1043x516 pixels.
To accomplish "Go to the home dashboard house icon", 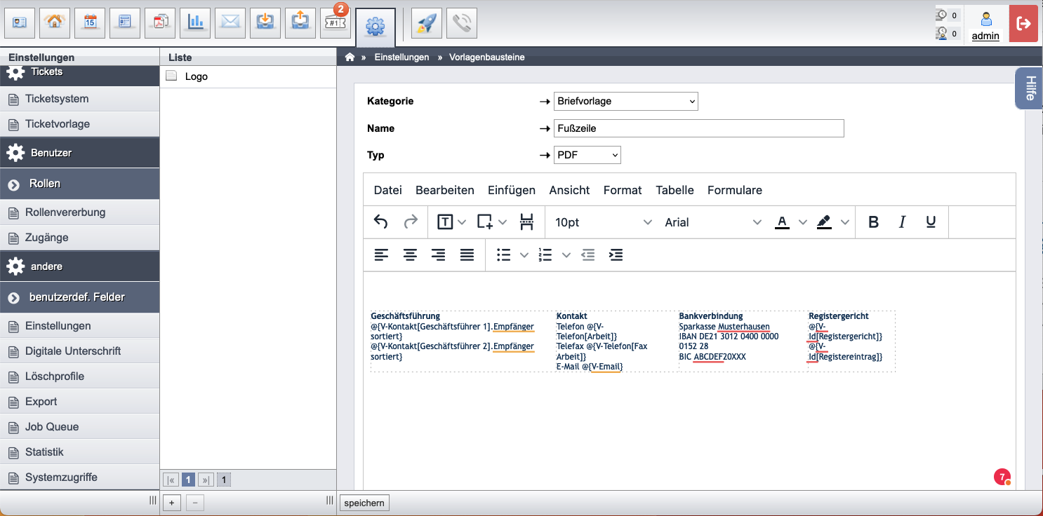I will pos(55,23).
